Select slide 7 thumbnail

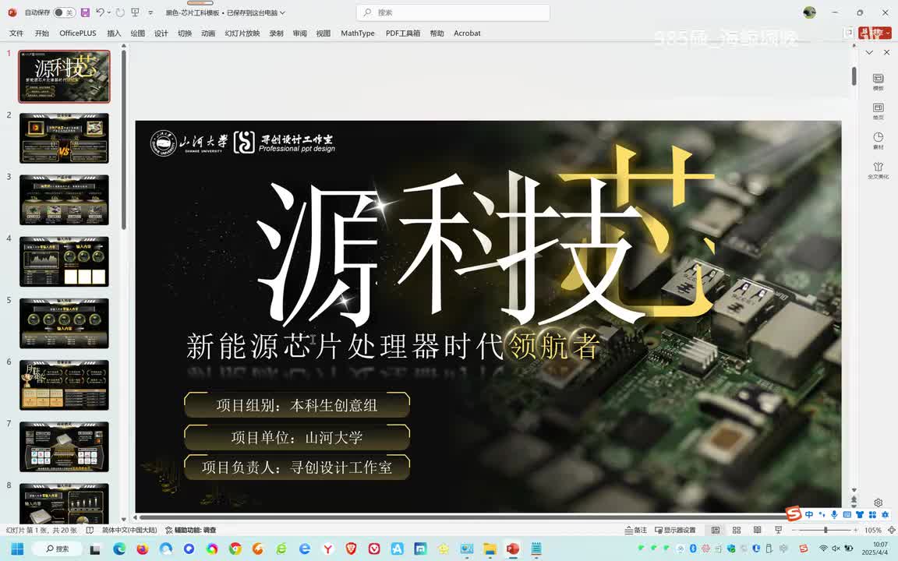coord(64,447)
